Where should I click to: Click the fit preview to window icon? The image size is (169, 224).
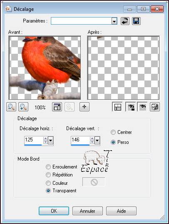click(x=57, y=107)
